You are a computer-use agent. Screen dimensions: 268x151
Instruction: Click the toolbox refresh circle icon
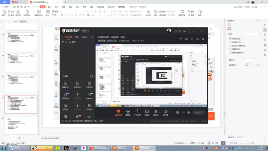click(91, 76)
